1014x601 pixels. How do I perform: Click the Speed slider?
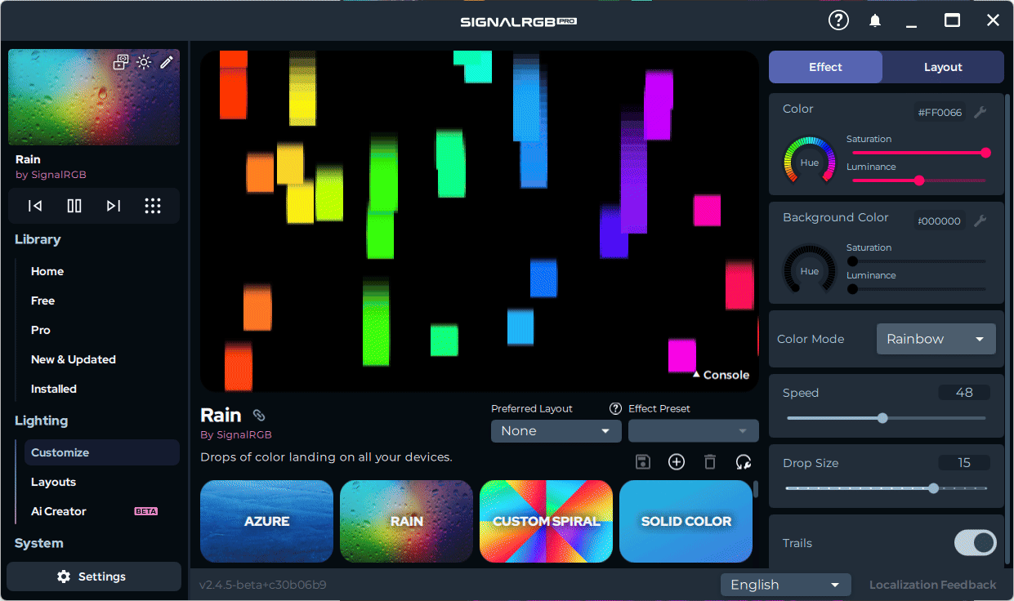pyautogui.click(x=887, y=418)
